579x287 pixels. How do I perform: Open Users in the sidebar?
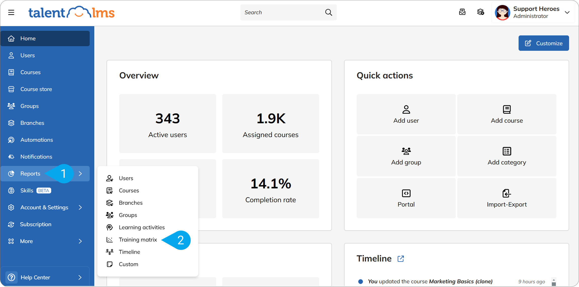click(45, 55)
